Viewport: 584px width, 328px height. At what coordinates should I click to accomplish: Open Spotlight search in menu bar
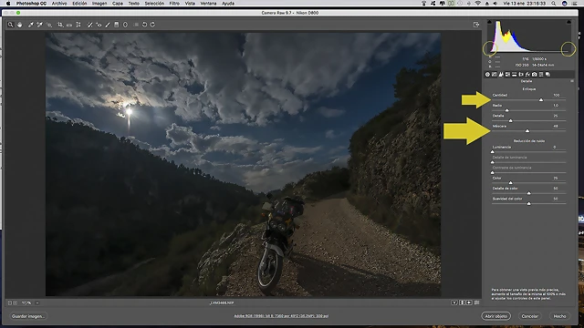554,4
